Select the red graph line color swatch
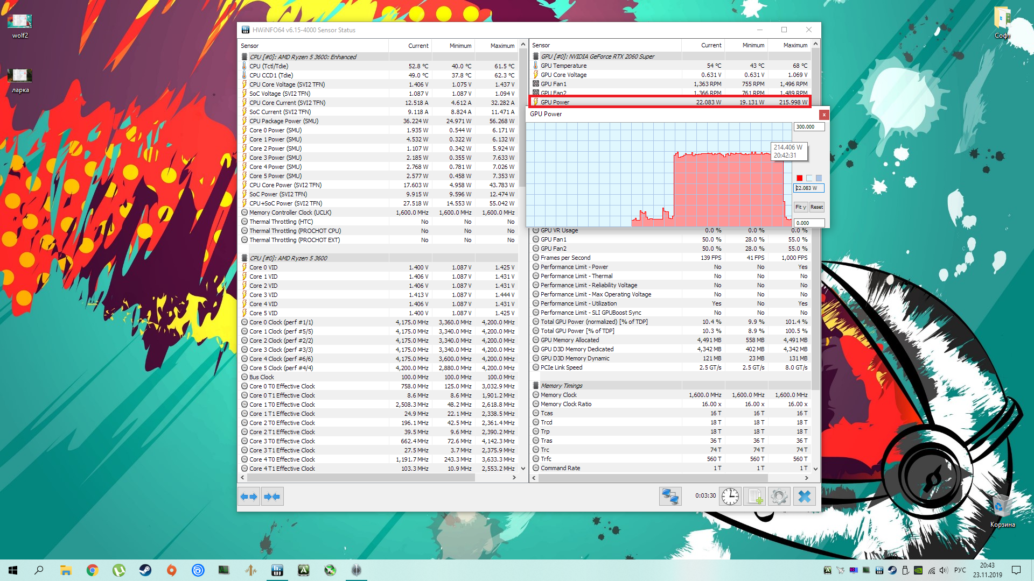The height and width of the screenshot is (581, 1034). click(x=800, y=178)
